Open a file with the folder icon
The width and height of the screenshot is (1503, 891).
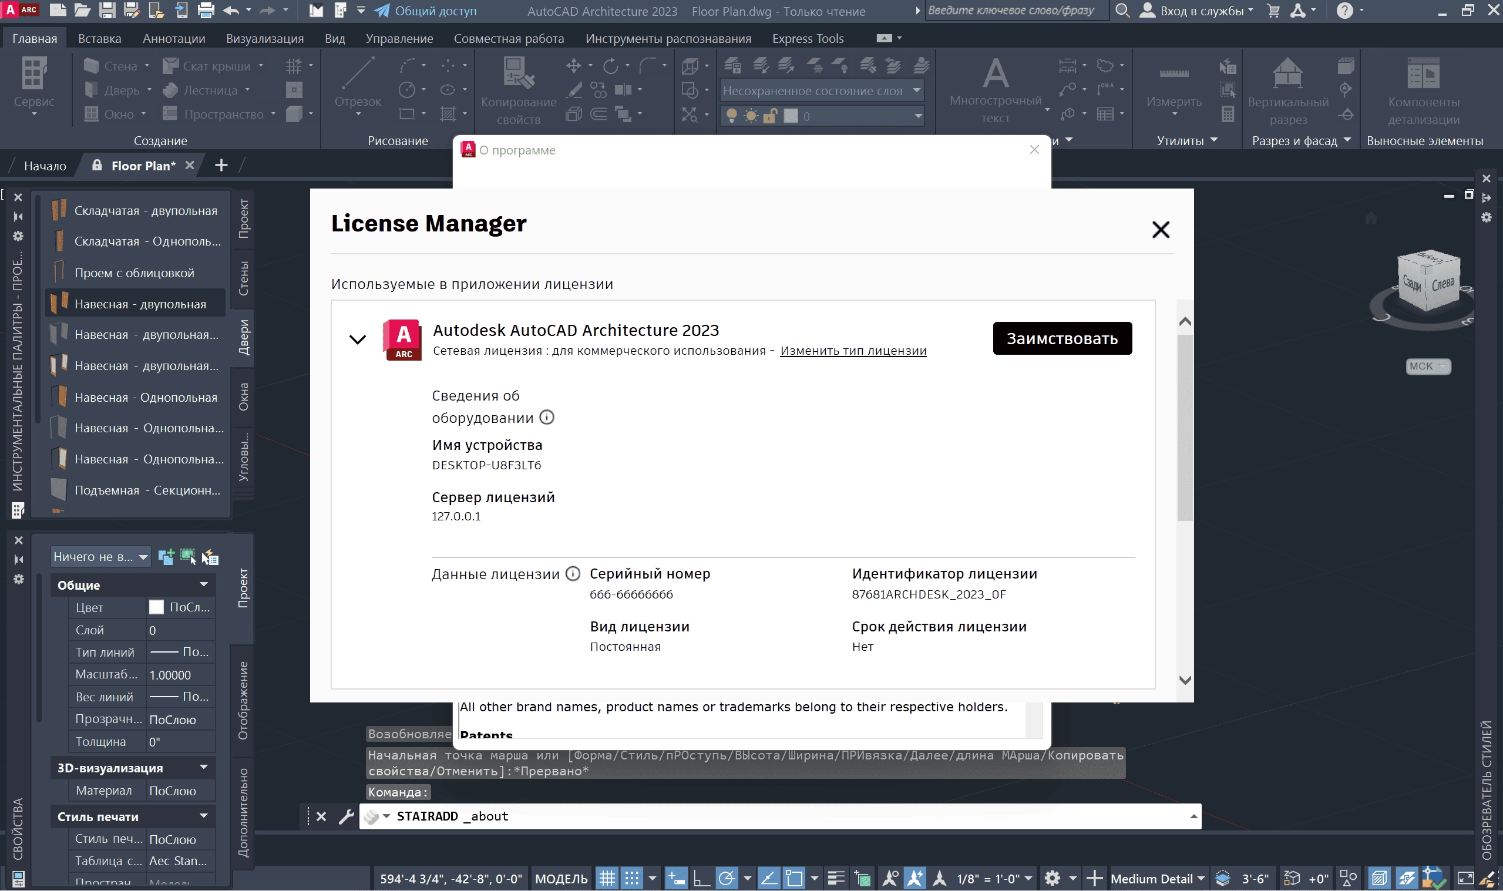(82, 10)
